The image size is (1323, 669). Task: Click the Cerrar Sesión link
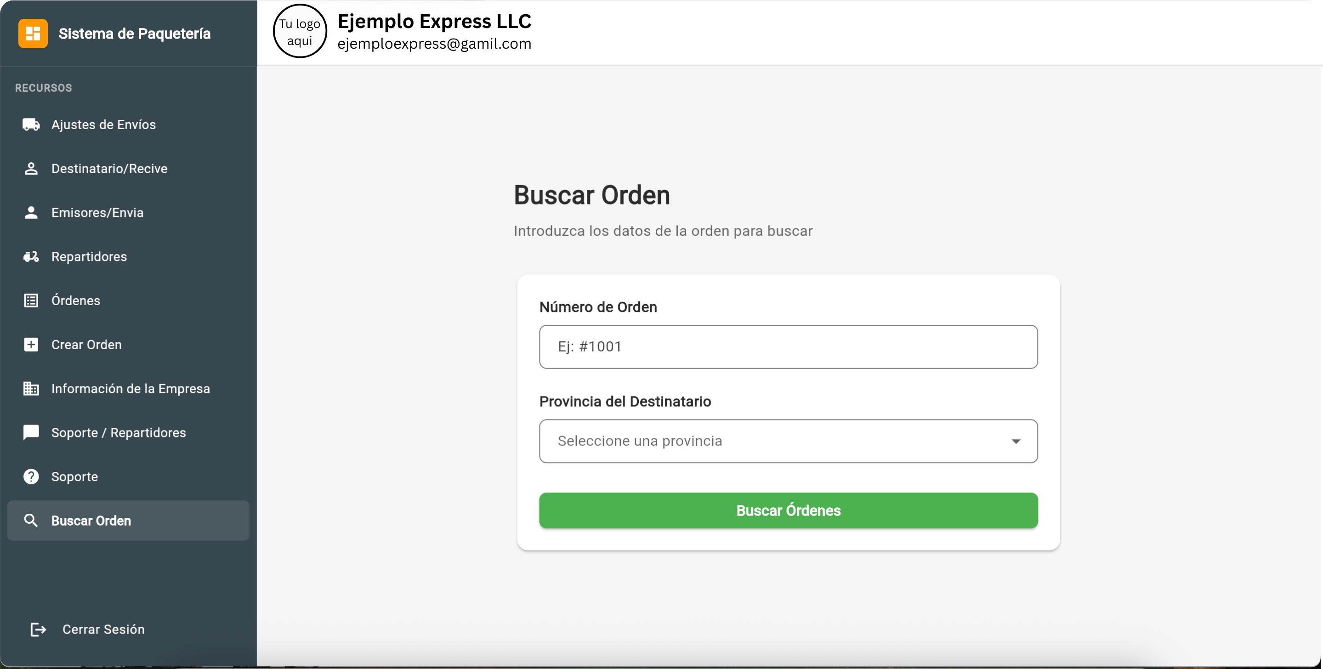pyautogui.click(x=103, y=629)
